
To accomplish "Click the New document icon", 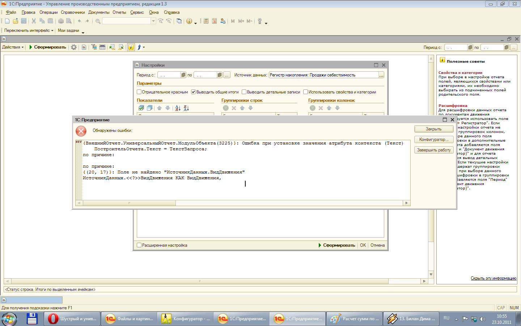I will (7, 21).
